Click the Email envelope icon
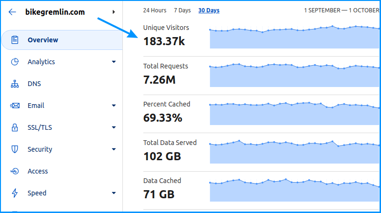Image resolution: width=381 pixels, height=213 pixels. point(15,106)
